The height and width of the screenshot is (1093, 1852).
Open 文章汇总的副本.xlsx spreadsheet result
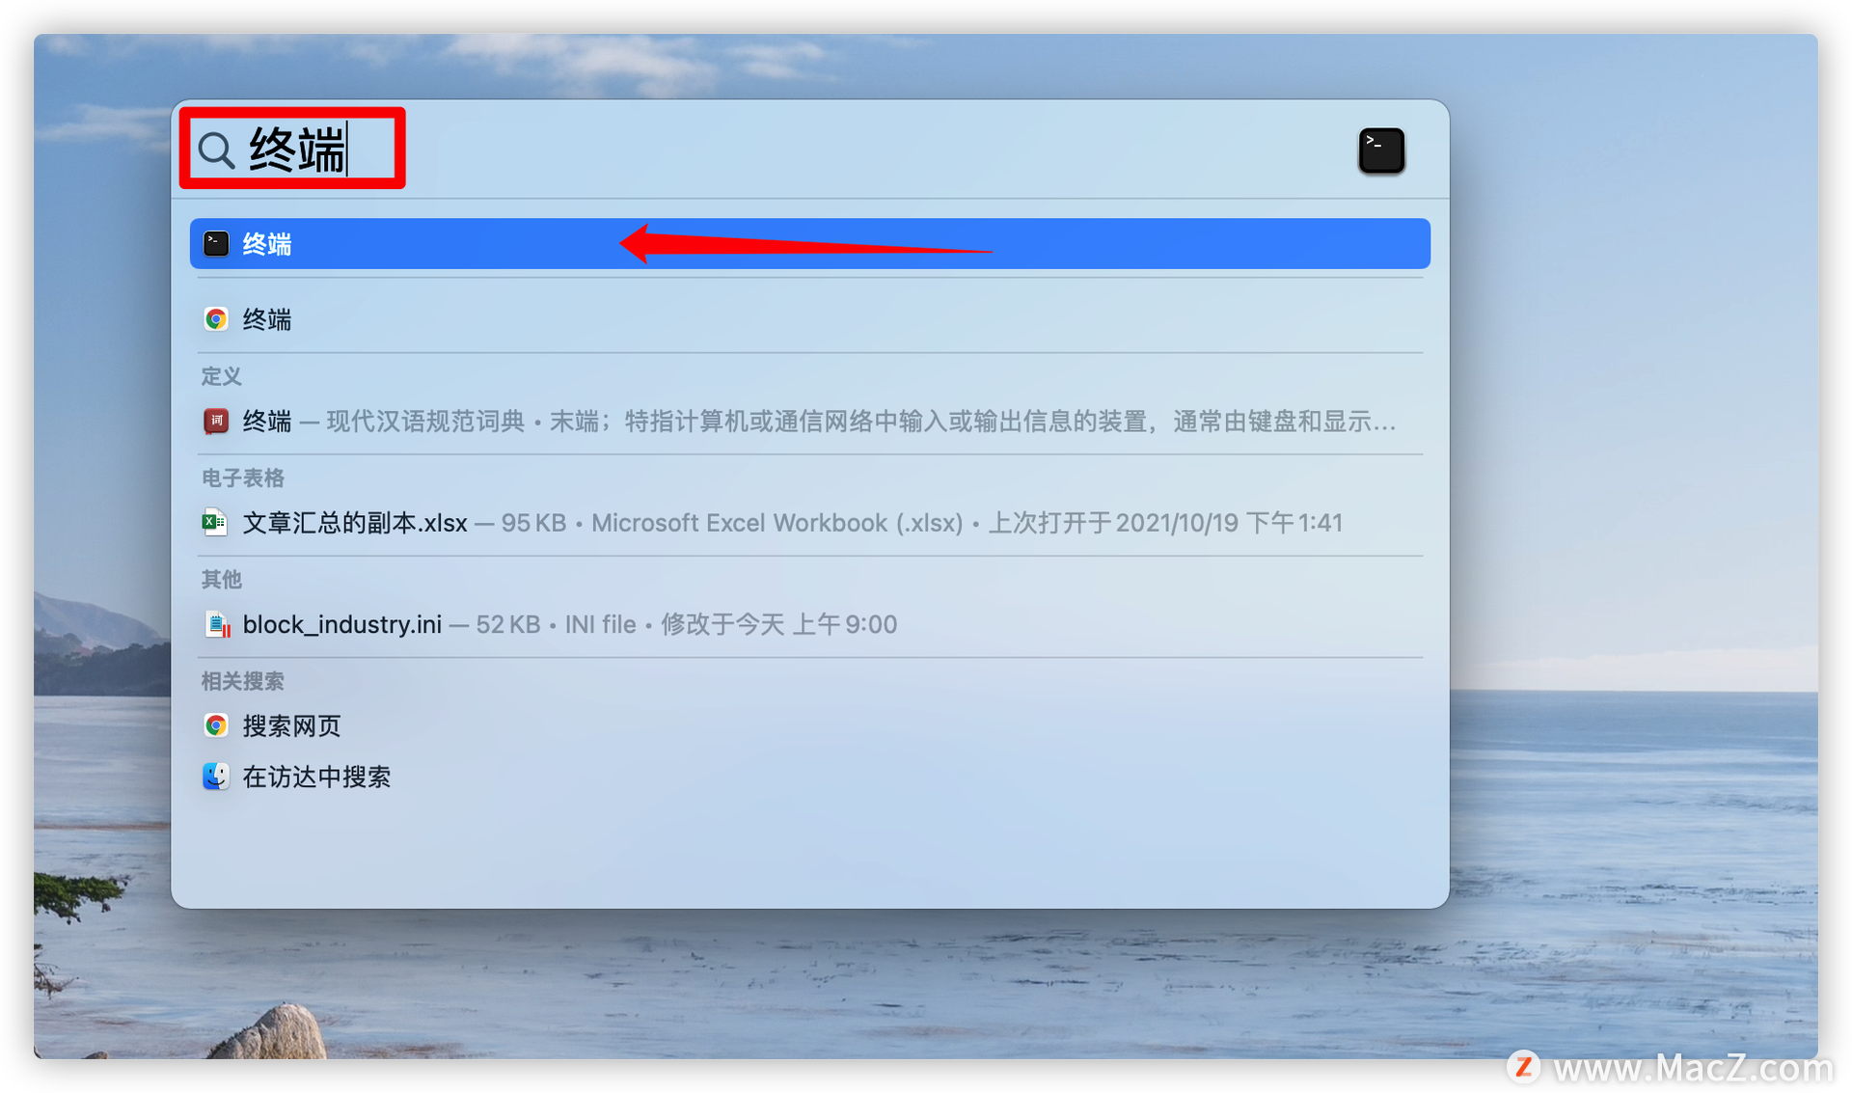pos(809,523)
